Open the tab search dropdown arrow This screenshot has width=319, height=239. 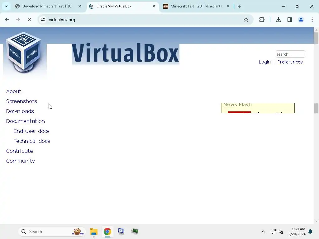[x=6, y=6]
